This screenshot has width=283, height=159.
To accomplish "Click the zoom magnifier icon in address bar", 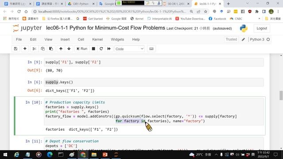I will pos(191,11).
